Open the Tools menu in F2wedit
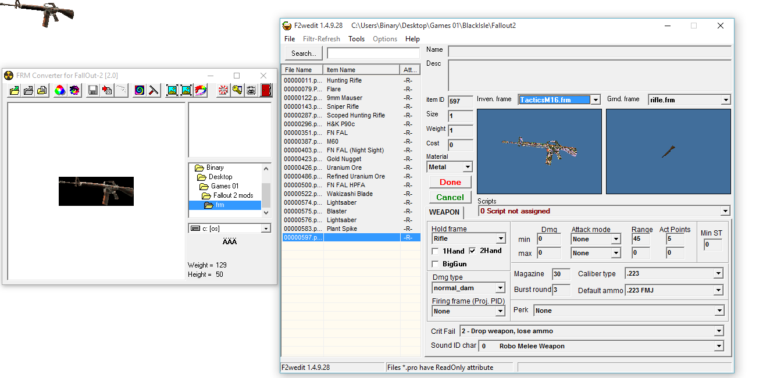Image resolution: width=763 pixels, height=378 pixels. point(356,39)
